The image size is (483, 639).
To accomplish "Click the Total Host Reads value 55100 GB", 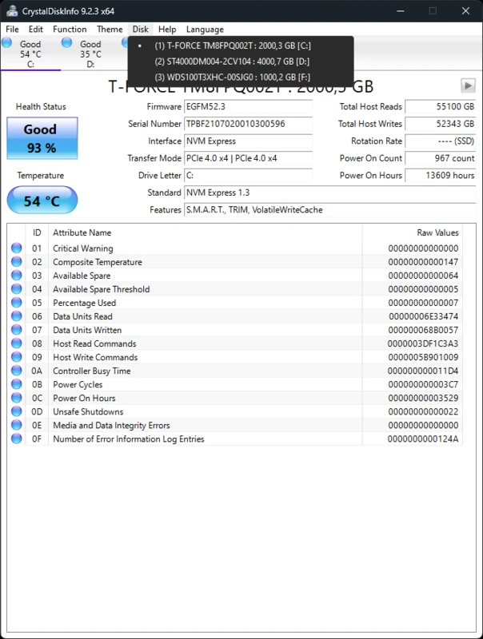I will (440, 107).
